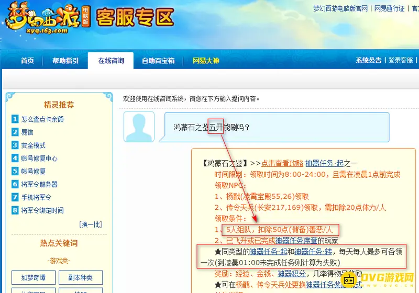Screen dimensions: 419x293
Task: Click the 杨戬(凌霄宝殿55,26)领取 line
Action: 261,197
